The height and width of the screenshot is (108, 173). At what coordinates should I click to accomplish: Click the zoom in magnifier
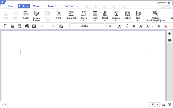[x=170, y=104]
